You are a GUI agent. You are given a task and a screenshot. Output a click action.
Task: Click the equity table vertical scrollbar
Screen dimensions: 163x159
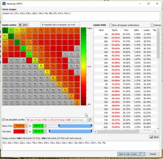tap(158, 45)
